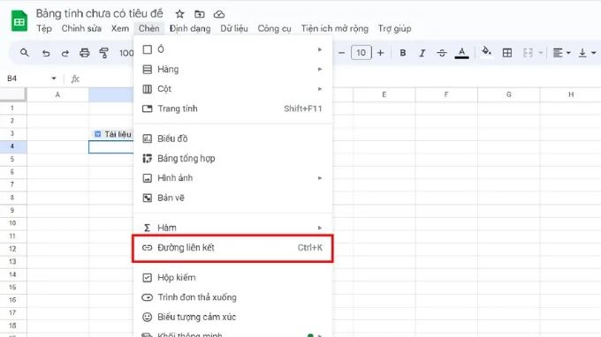Screen dimensions: 601x337
Task: Click the selected cell B4
Action: point(111,147)
